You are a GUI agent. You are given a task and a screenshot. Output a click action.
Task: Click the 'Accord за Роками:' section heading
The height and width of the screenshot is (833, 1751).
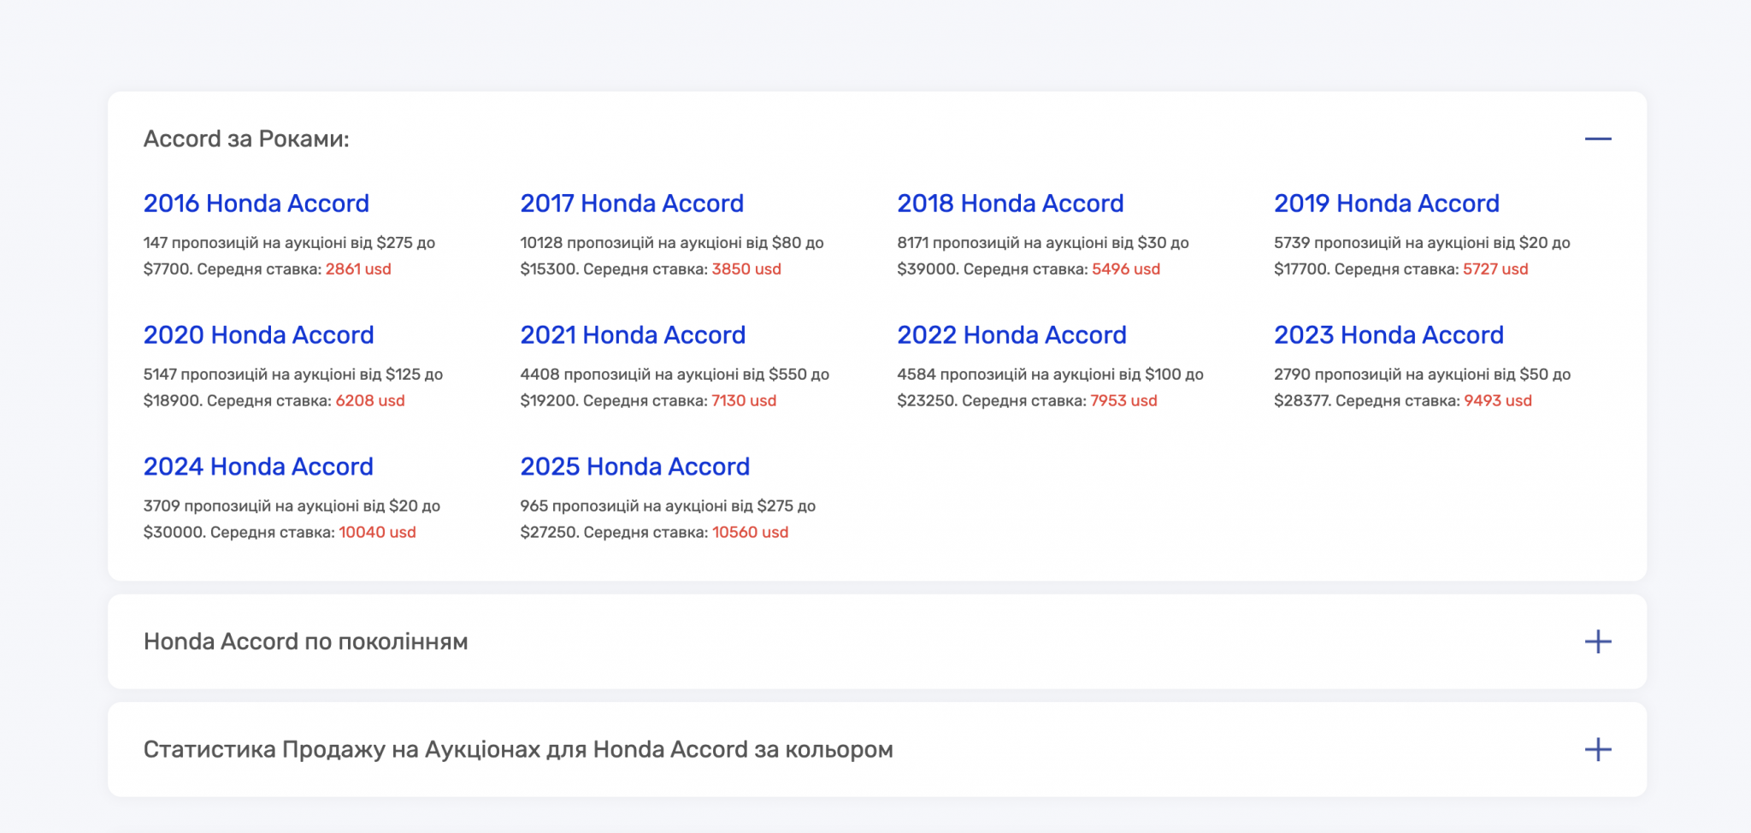tap(246, 139)
